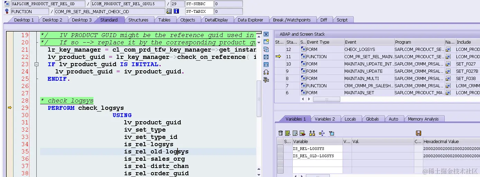Viewport: 480px width, 177px height.
Task: Click the empty third variable name cell
Action: pos(317,163)
